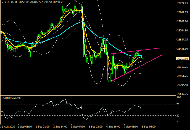Click the RSI level 30 label

pos(178,115)
